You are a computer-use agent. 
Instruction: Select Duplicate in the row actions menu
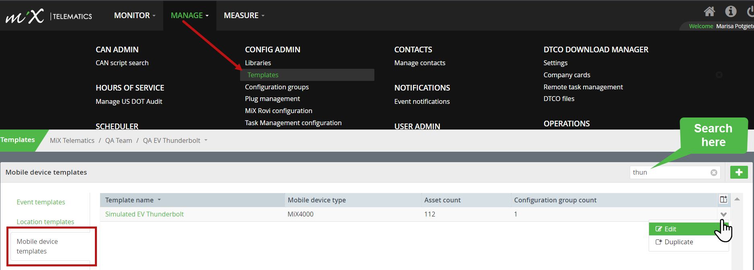click(678, 242)
